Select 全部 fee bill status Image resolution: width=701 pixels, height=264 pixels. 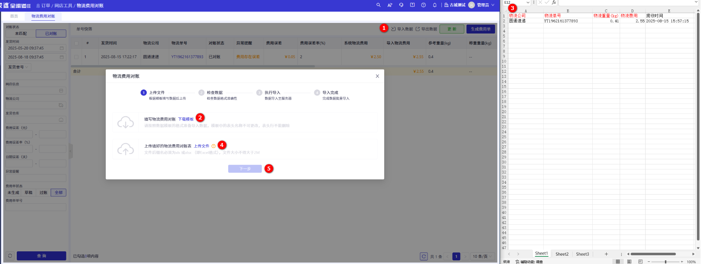pos(59,192)
